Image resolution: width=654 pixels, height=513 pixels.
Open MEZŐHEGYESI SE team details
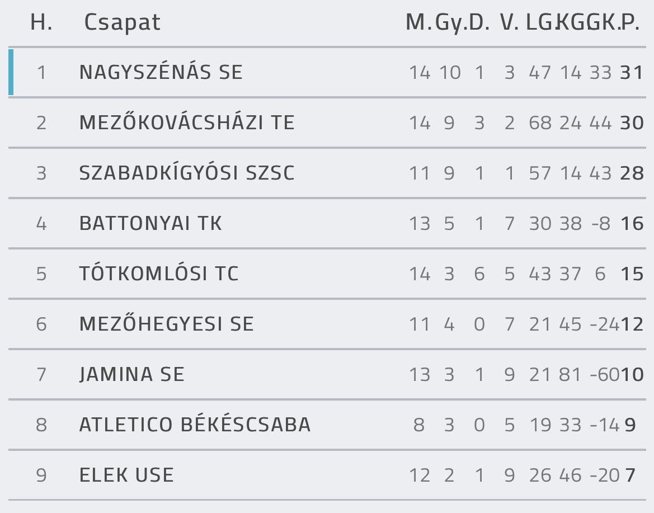point(166,324)
